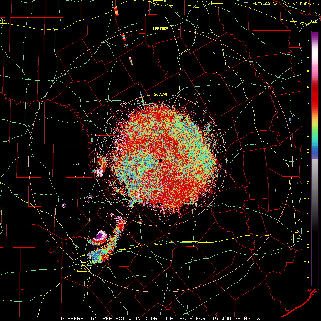This screenshot has height=321, width=321.
Task: Click the 100 NMI range ring label
Action: point(160,28)
